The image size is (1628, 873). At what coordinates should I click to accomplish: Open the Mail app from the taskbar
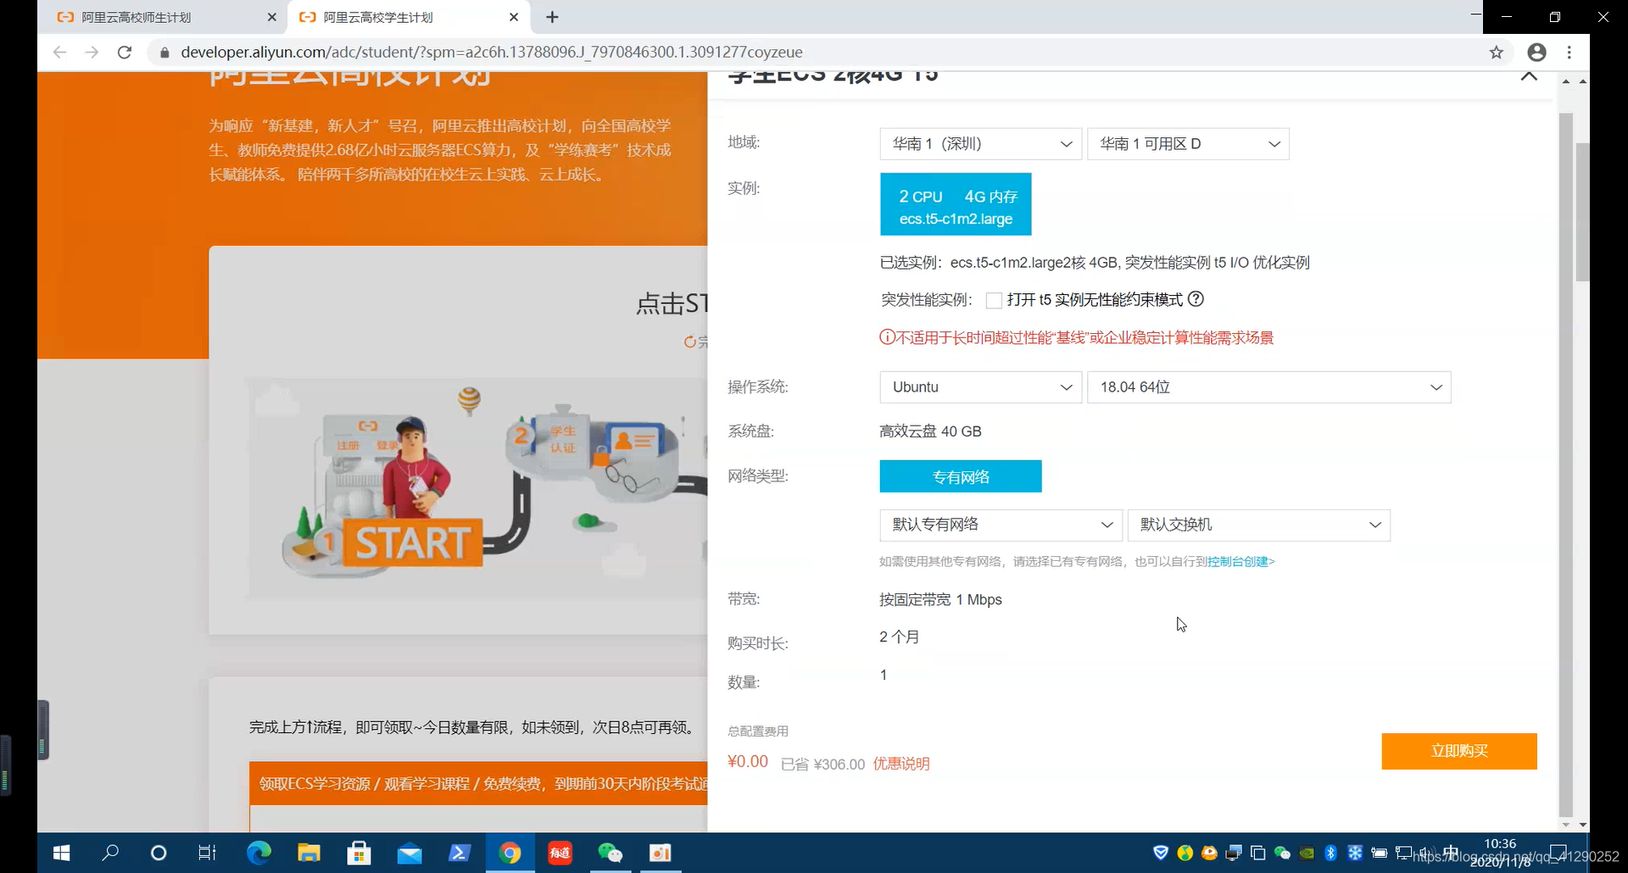tap(410, 853)
